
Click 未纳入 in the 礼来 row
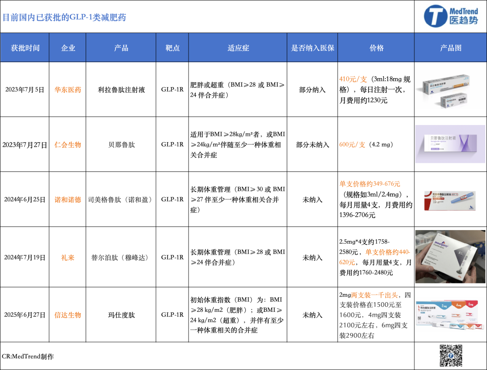[312, 258]
